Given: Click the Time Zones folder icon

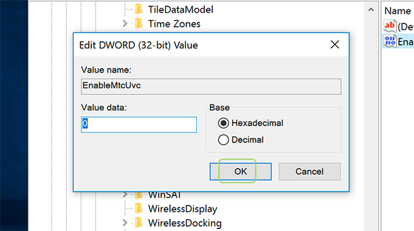Looking at the screenshot, I should [x=139, y=24].
